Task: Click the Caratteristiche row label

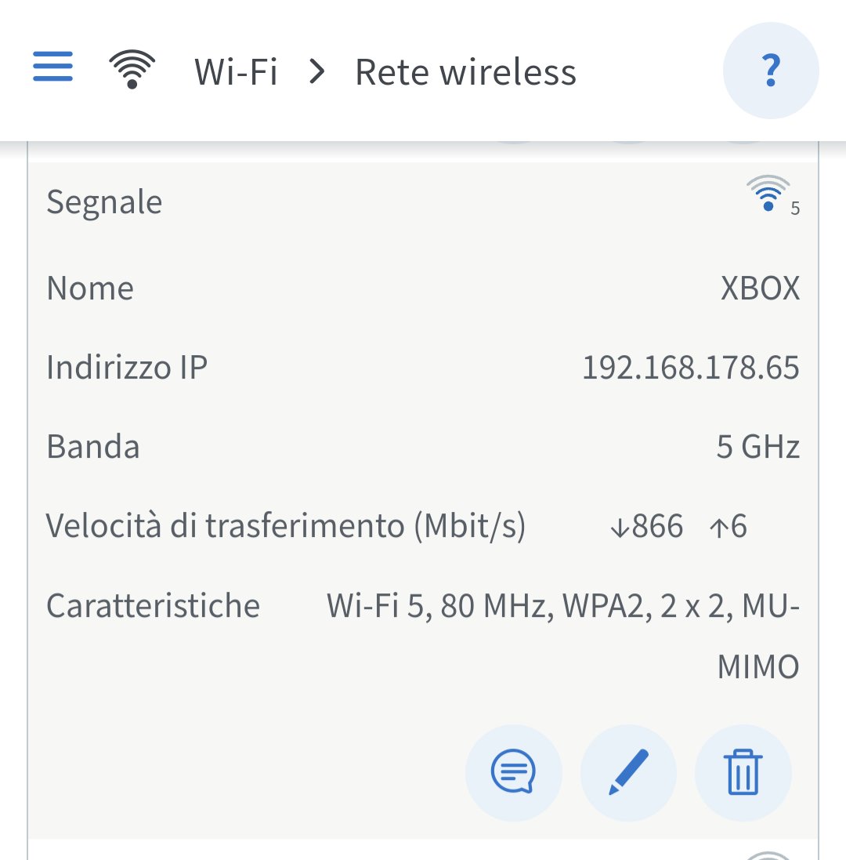Action: [x=153, y=605]
